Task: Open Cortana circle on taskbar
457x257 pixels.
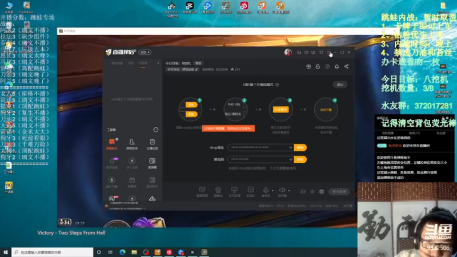Action: pyautogui.click(x=99, y=252)
